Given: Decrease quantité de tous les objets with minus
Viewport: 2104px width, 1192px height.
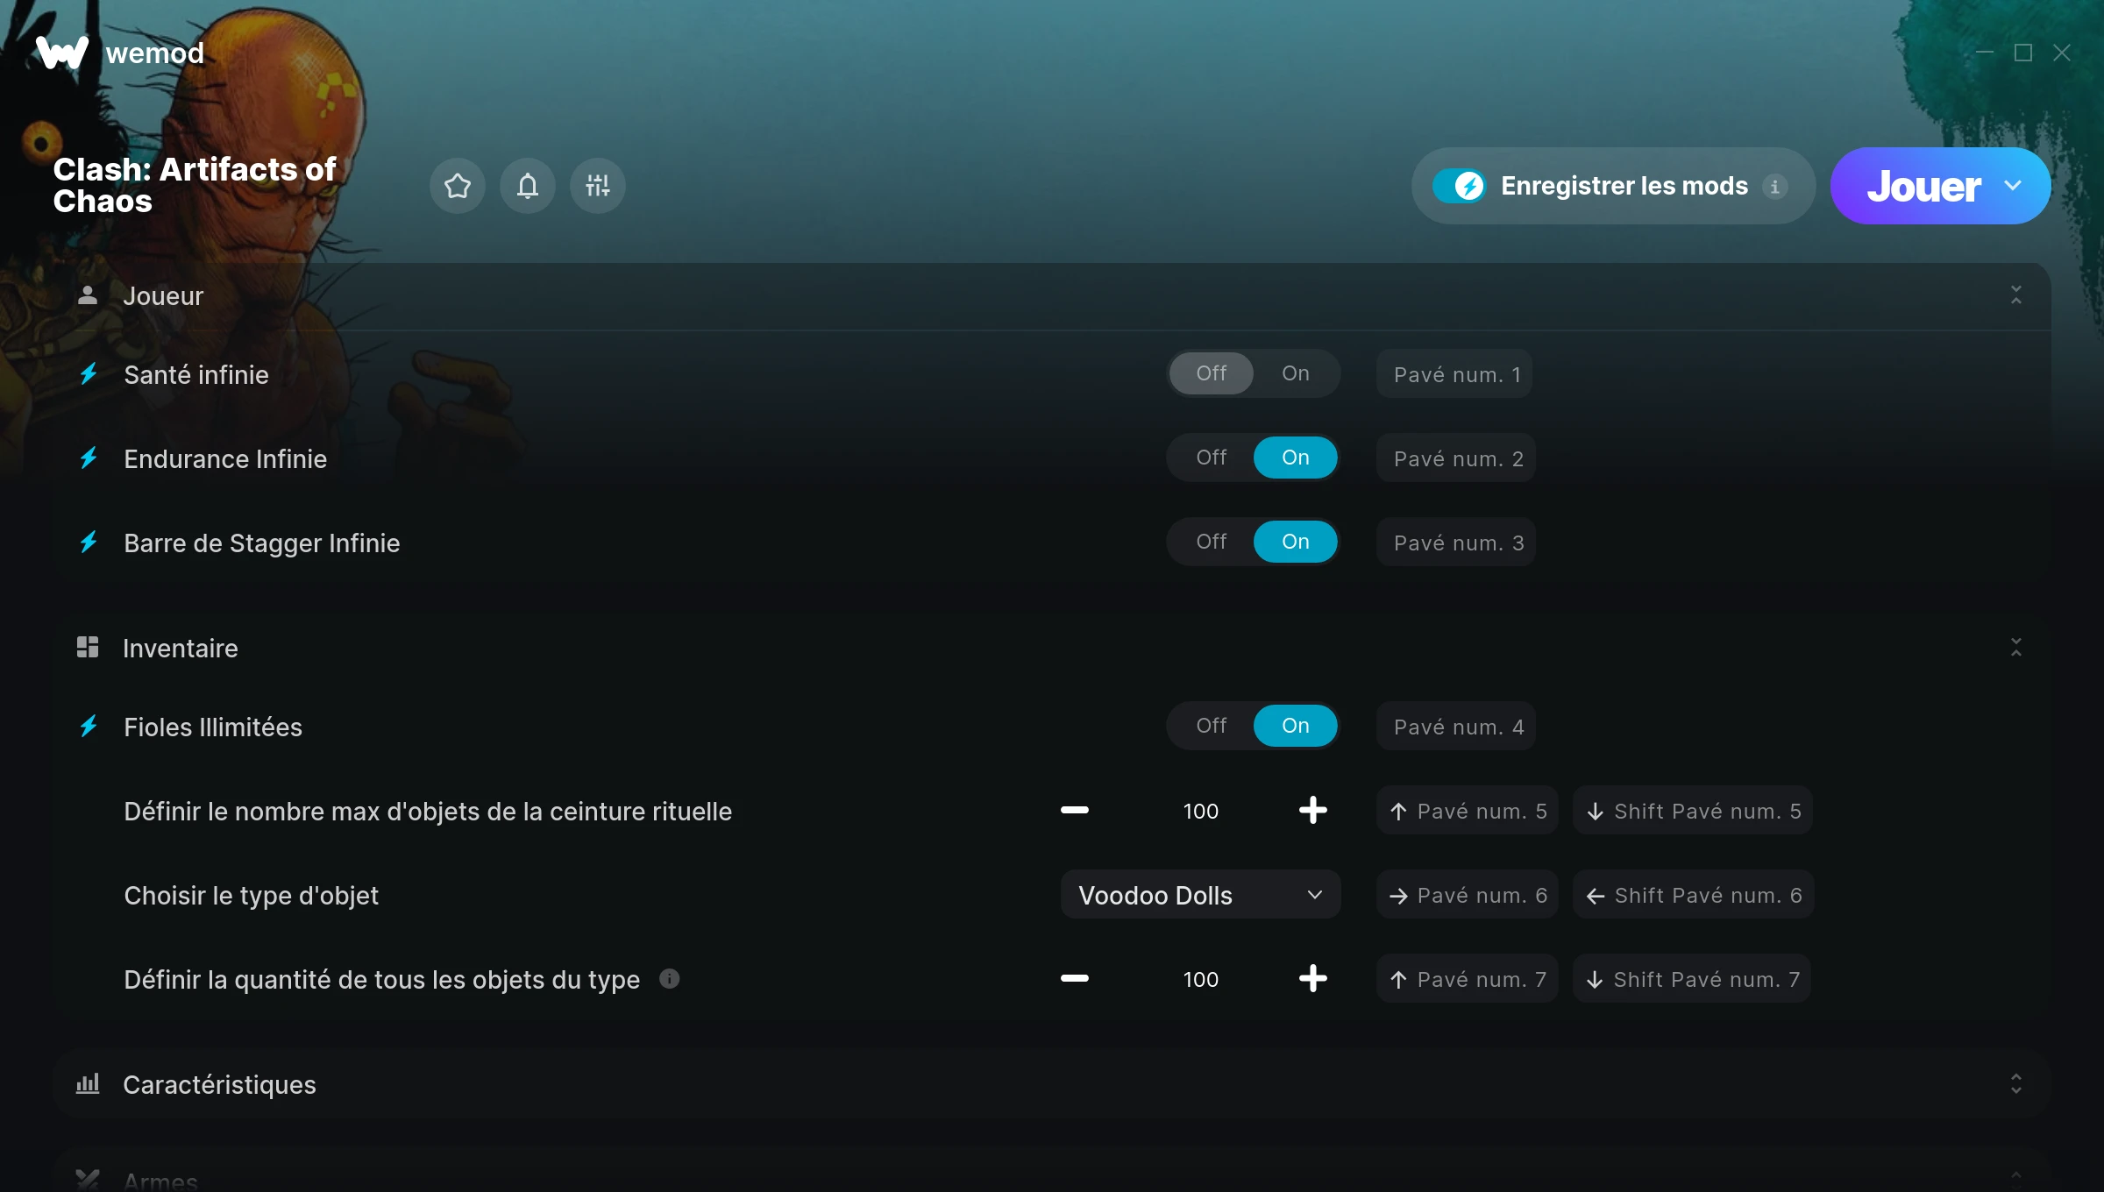Looking at the screenshot, I should 1074,978.
